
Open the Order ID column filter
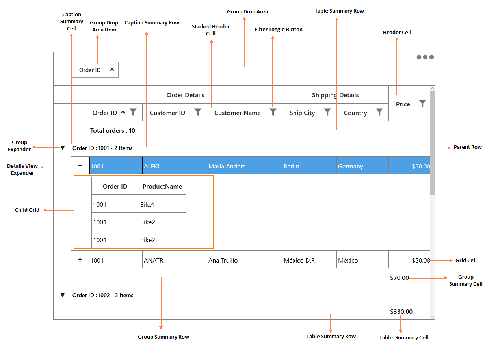click(x=133, y=112)
